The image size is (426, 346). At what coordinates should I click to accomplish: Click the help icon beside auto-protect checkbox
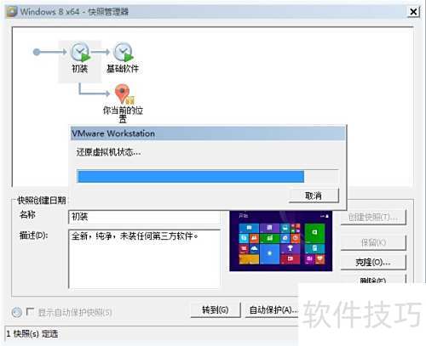(17, 312)
